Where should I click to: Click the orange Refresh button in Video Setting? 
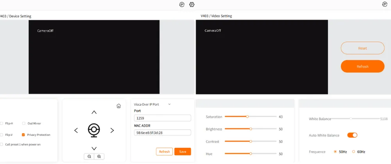(x=362, y=67)
